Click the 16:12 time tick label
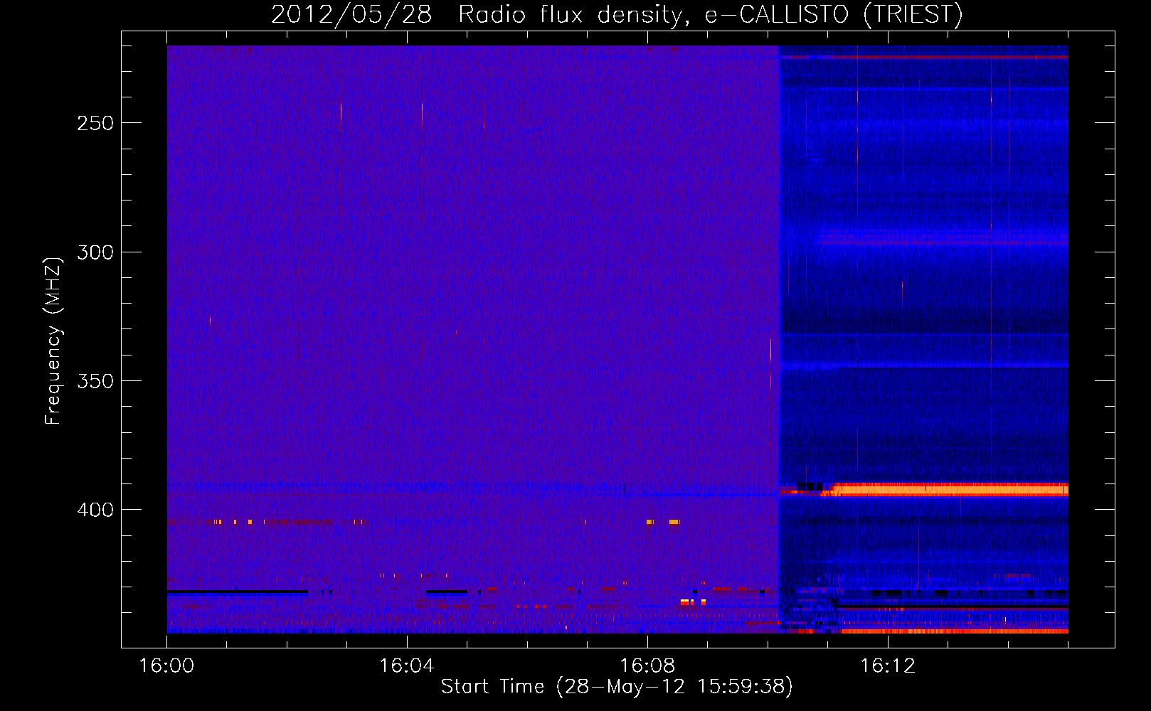 click(888, 666)
